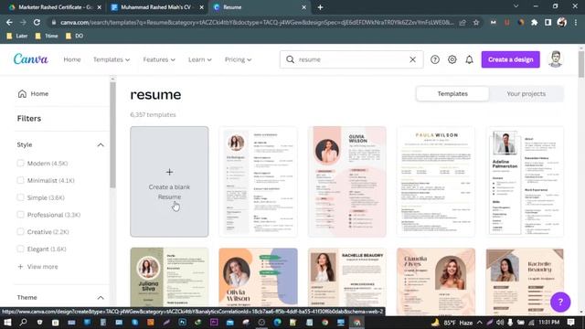Check the Elegant style filter
Viewport: 585px width, 329px height.
[20, 249]
